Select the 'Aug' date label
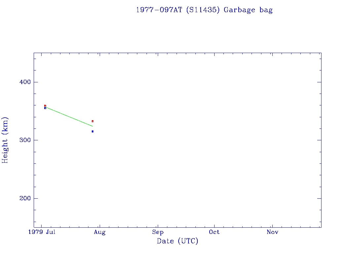The image size is (338, 253). [100, 232]
